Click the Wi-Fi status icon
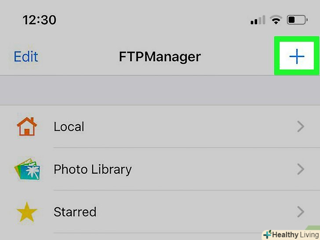Screen dimensions: 320x240 (276, 20)
